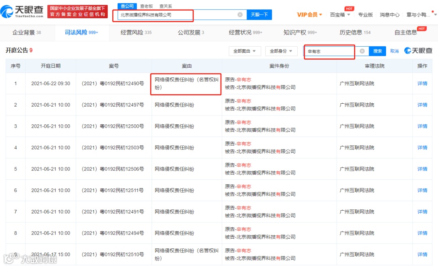Open 详情 for case 12497号
The height and width of the screenshot is (267, 438).
tap(422, 105)
